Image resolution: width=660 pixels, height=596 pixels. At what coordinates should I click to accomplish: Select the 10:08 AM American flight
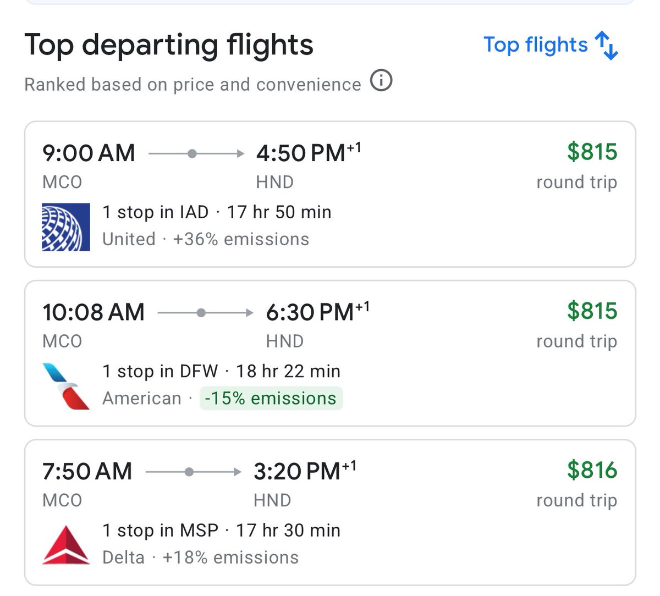point(330,325)
